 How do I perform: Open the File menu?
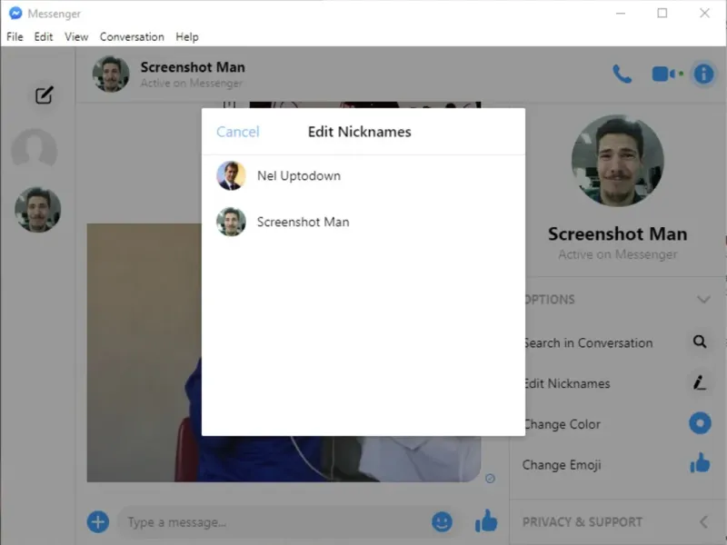point(15,36)
